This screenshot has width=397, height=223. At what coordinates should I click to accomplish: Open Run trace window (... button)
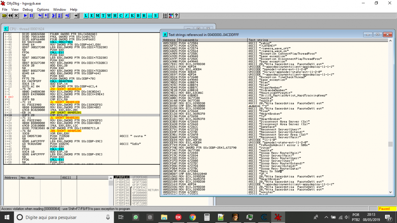click(150, 16)
